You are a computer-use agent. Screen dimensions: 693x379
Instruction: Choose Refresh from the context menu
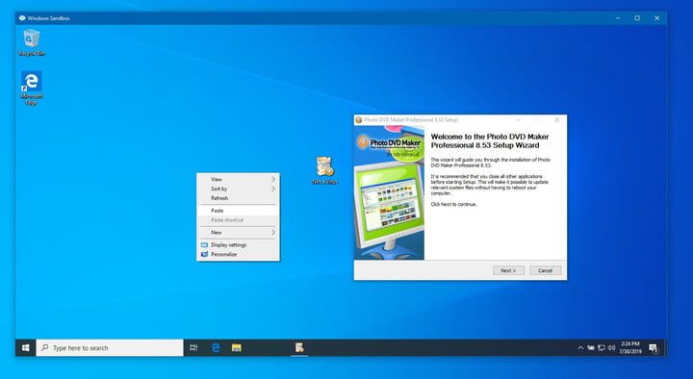238,198
